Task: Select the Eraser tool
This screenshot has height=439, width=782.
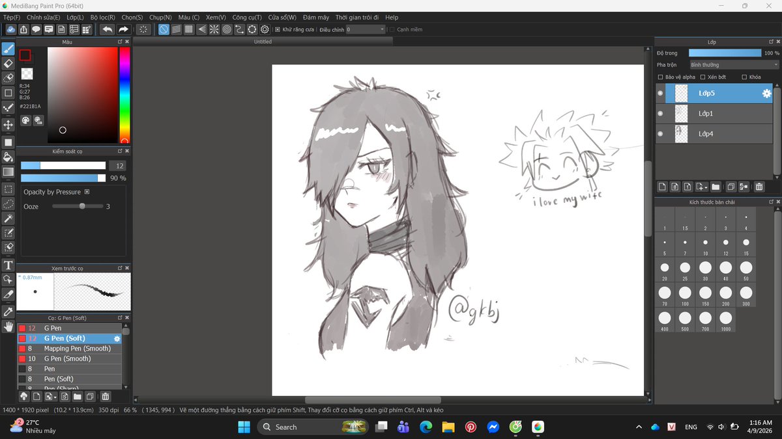Action: [x=8, y=63]
